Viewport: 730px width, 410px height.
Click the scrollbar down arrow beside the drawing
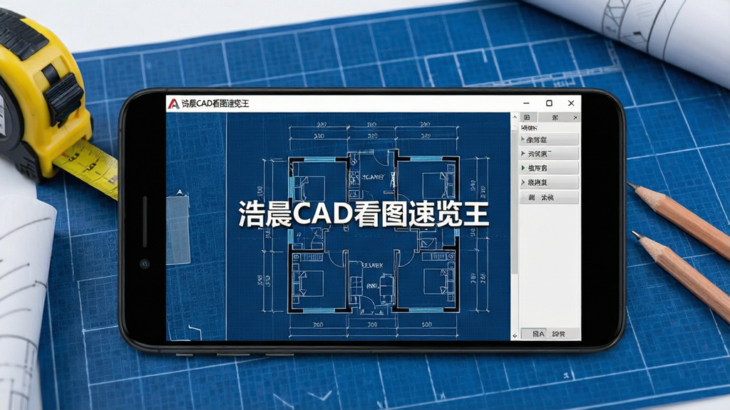pos(515,336)
